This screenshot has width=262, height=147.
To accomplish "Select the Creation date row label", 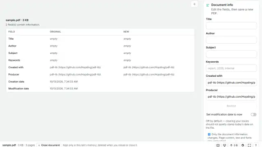I will pos(16,82).
